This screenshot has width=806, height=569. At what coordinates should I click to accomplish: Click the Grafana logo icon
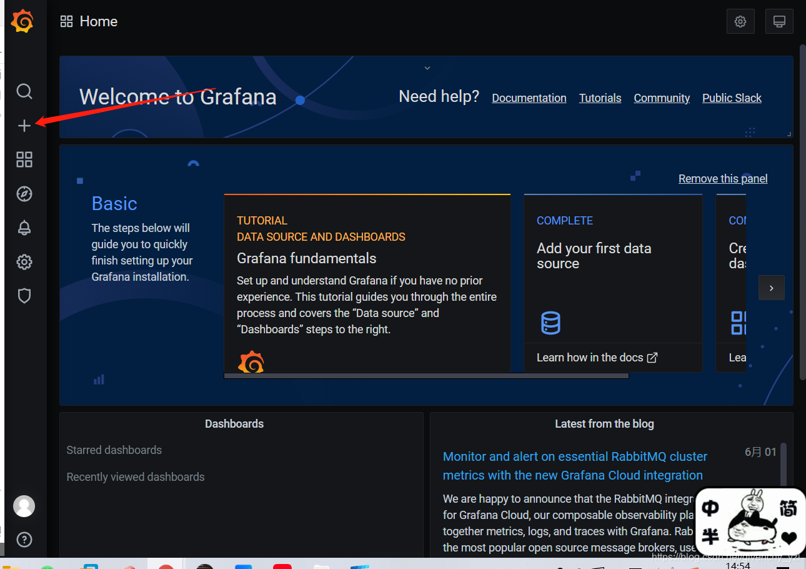[22, 22]
